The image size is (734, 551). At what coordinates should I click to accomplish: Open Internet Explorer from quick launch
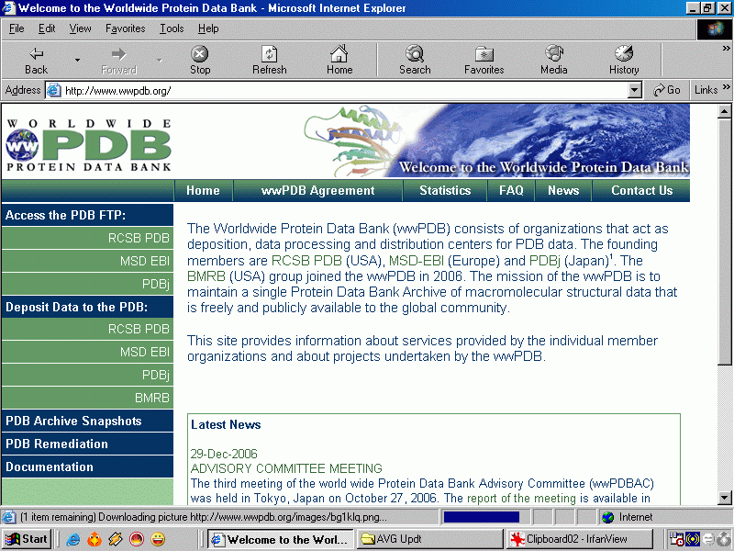click(x=72, y=539)
